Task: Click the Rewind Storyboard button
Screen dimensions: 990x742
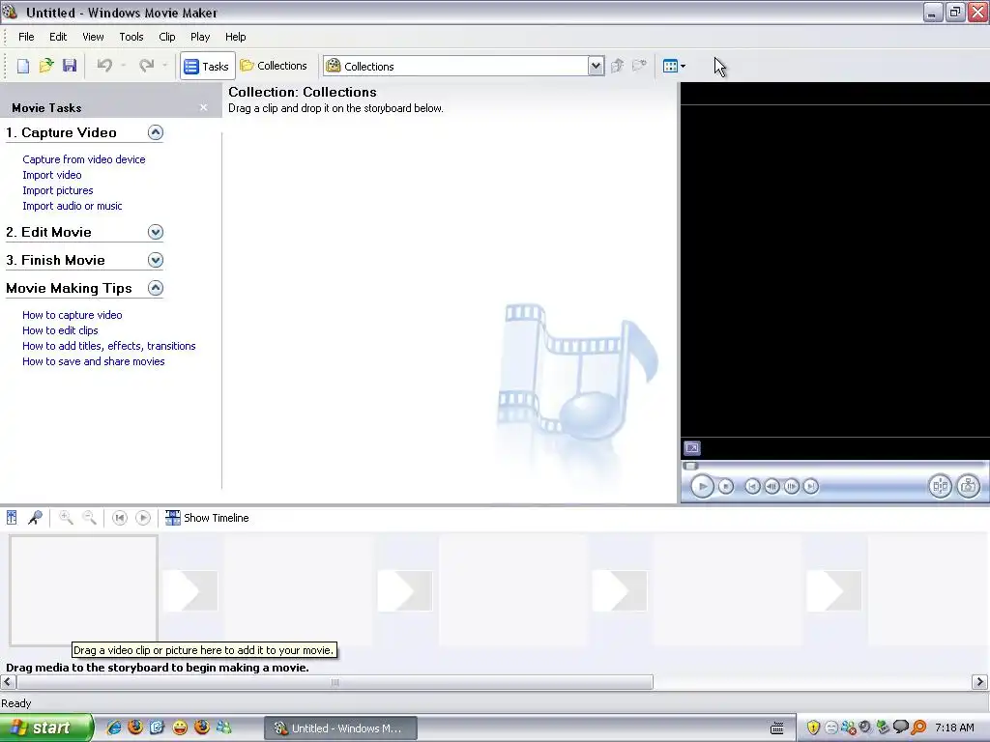Action: pyautogui.click(x=119, y=518)
